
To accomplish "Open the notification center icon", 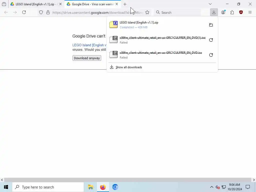I will pyautogui.click(x=248, y=187).
